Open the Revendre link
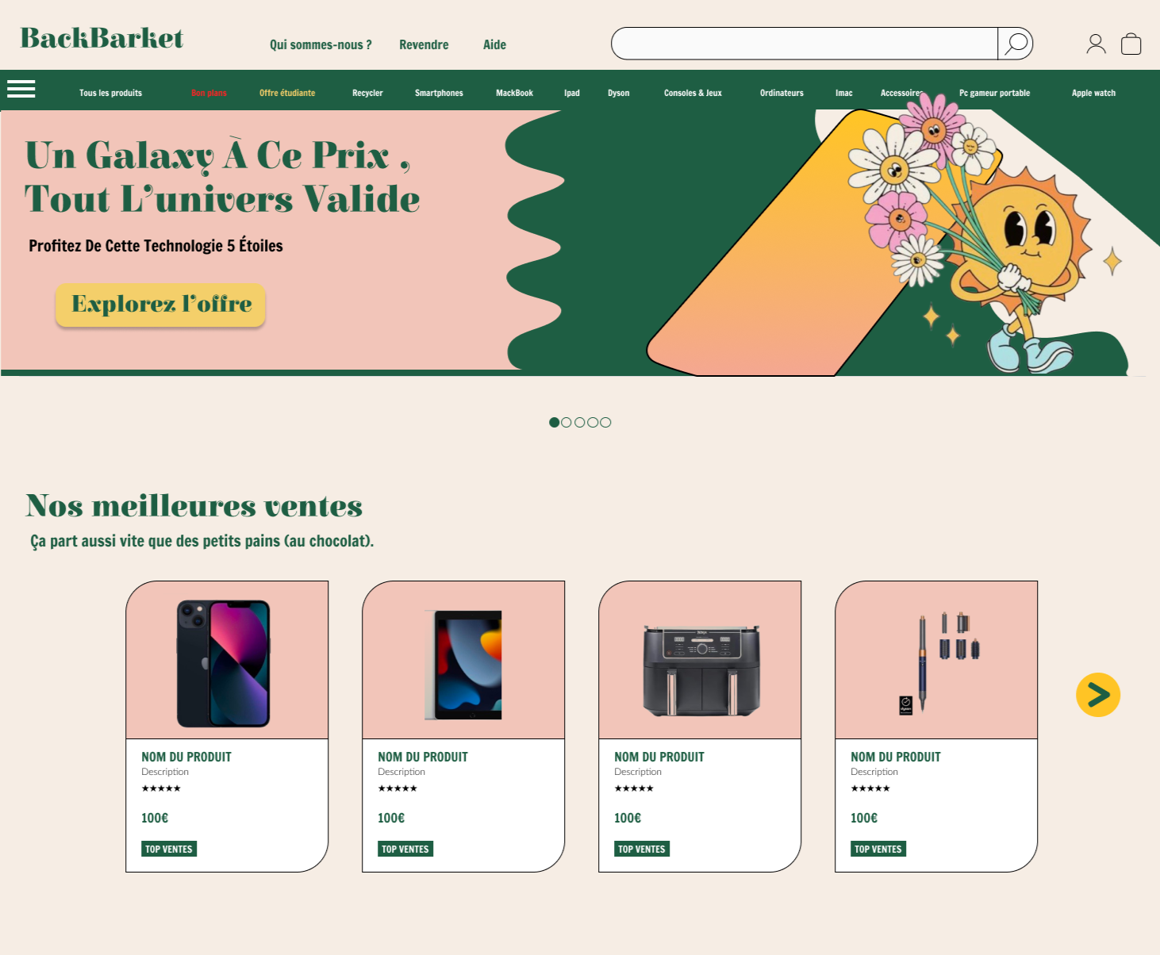Image resolution: width=1160 pixels, height=955 pixels. (x=424, y=44)
